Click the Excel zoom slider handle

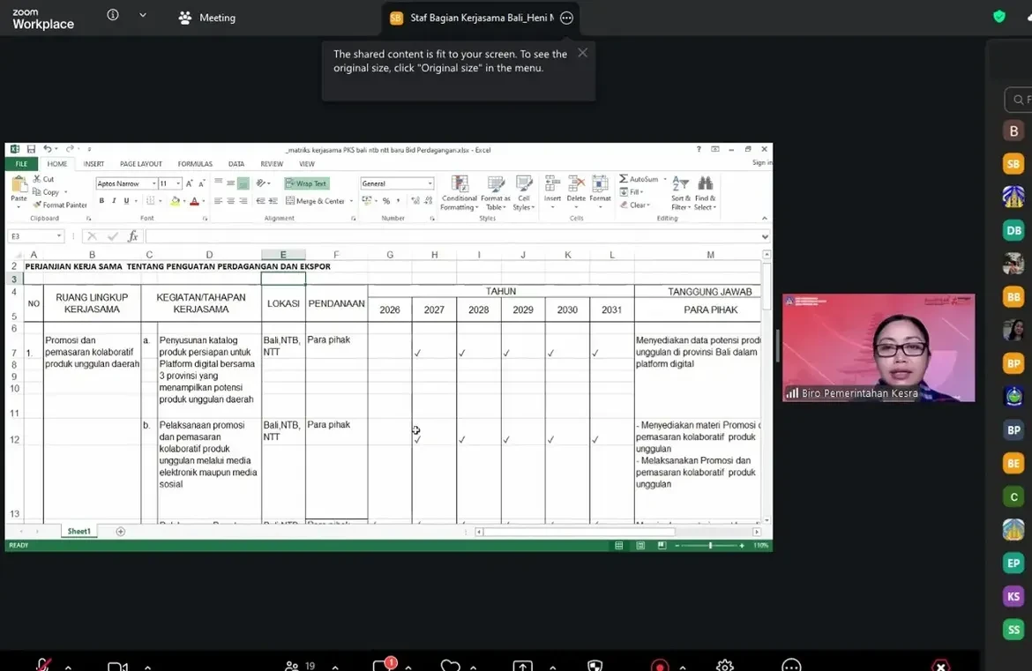pyautogui.click(x=710, y=545)
